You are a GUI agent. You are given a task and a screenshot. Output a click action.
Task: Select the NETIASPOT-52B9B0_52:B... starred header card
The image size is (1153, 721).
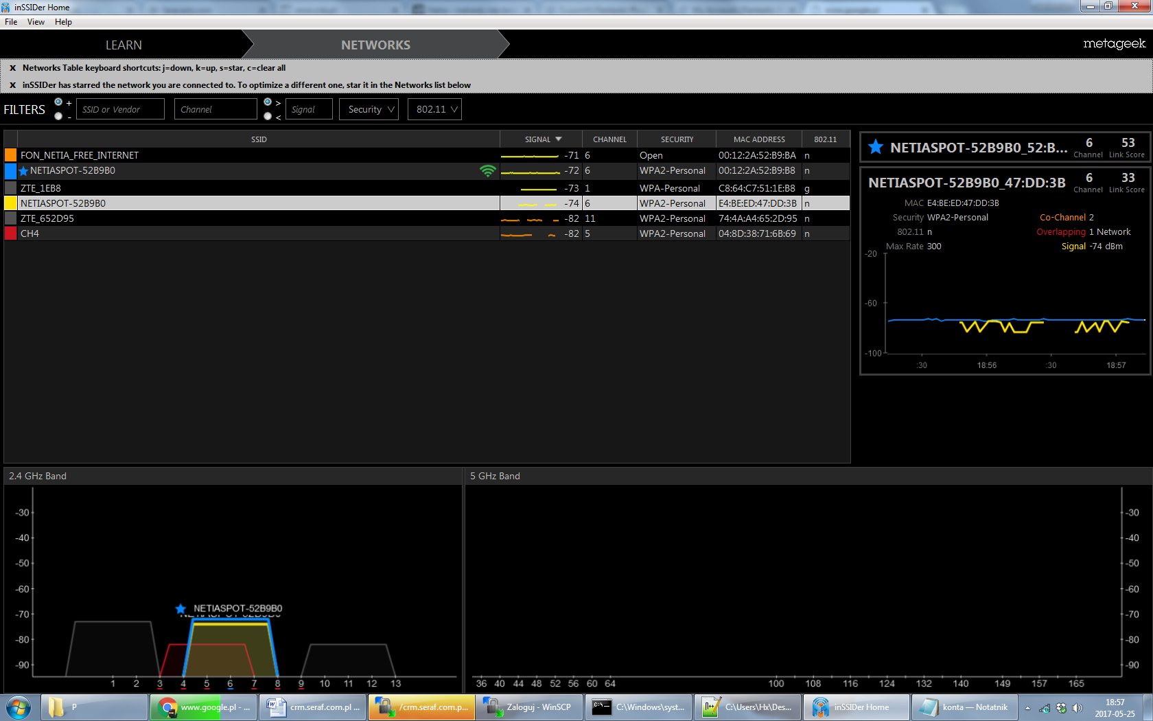coord(1005,148)
